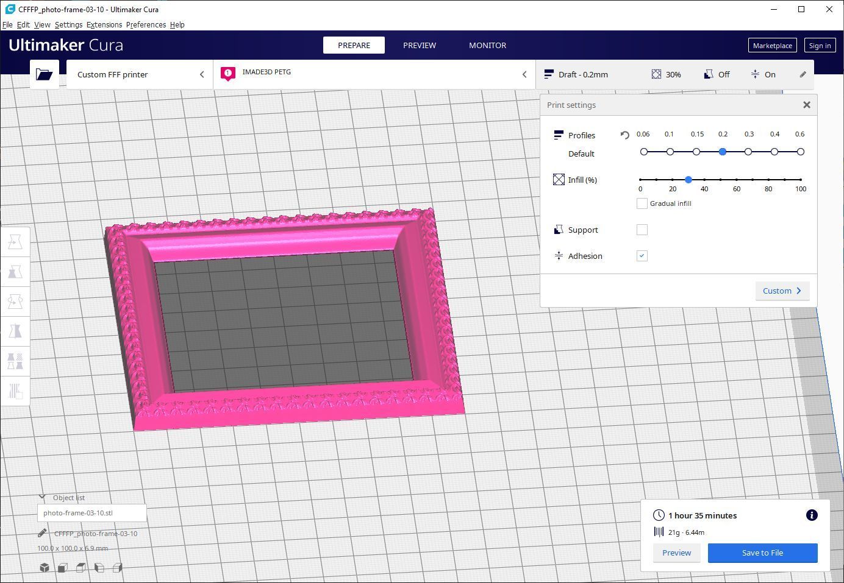Open Per Model Settings tool
The image size is (844, 583).
(x=15, y=361)
